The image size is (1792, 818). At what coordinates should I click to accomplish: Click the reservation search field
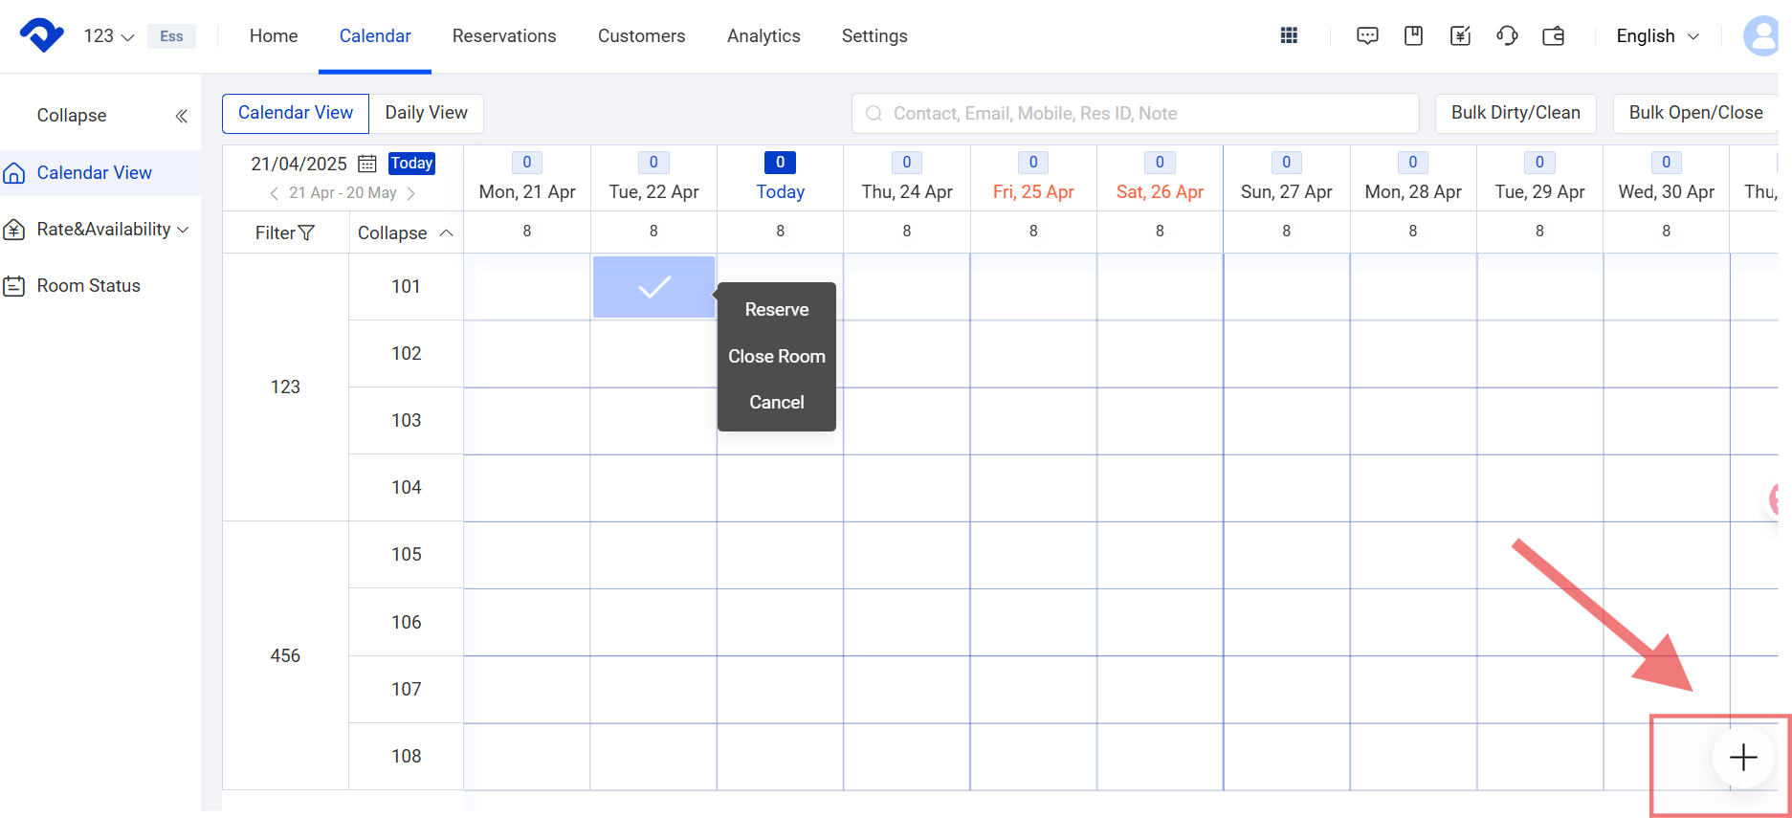coord(1135,114)
